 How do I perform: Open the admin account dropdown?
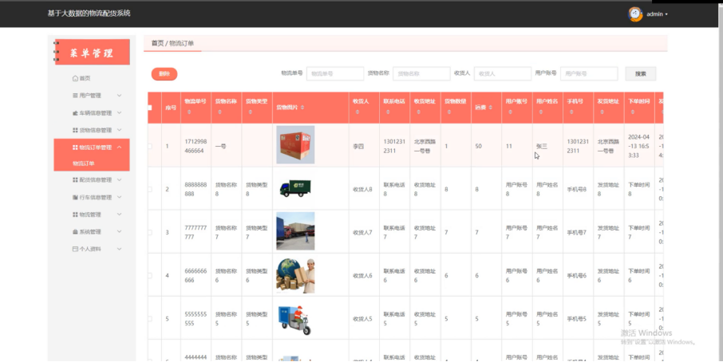[657, 14]
